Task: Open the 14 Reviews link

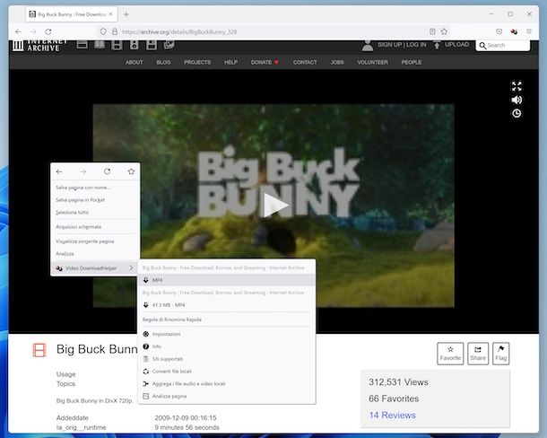Action: pyautogui.click(x=393, y=416)
